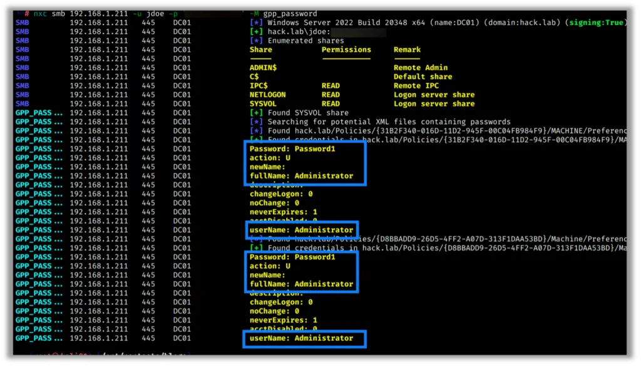The image size is (641, 367).
Task: Select the 'NETLOGON' share name
Action: pos(268,95)
